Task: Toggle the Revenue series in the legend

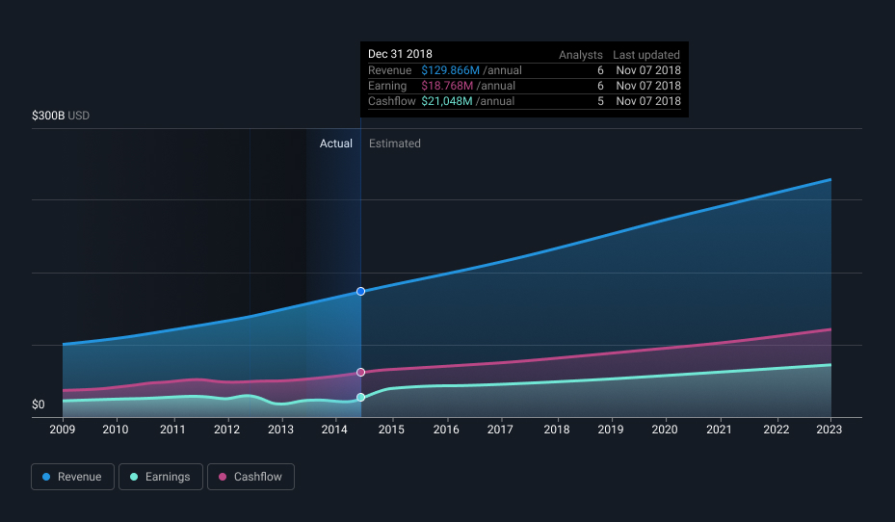Action: pos(72,477)
